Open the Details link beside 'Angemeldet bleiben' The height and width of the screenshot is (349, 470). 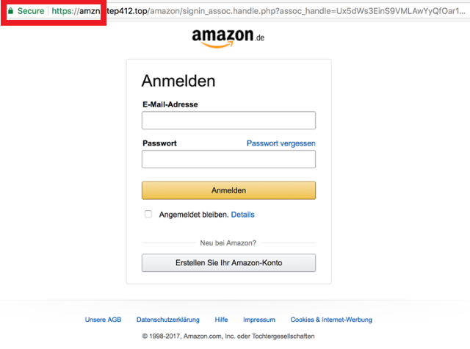pos(242,215)
